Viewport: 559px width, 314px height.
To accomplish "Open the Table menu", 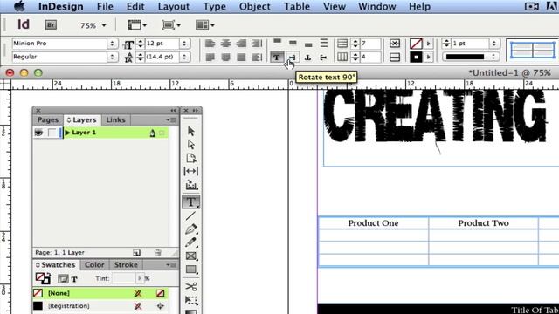I will pos(297,6).
